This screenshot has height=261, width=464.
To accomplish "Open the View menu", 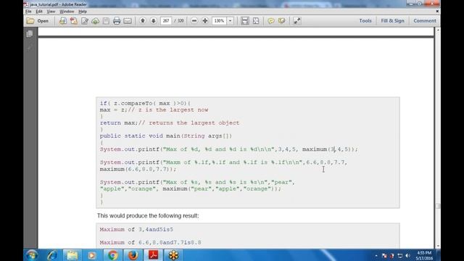I will (x=51, y=12).
